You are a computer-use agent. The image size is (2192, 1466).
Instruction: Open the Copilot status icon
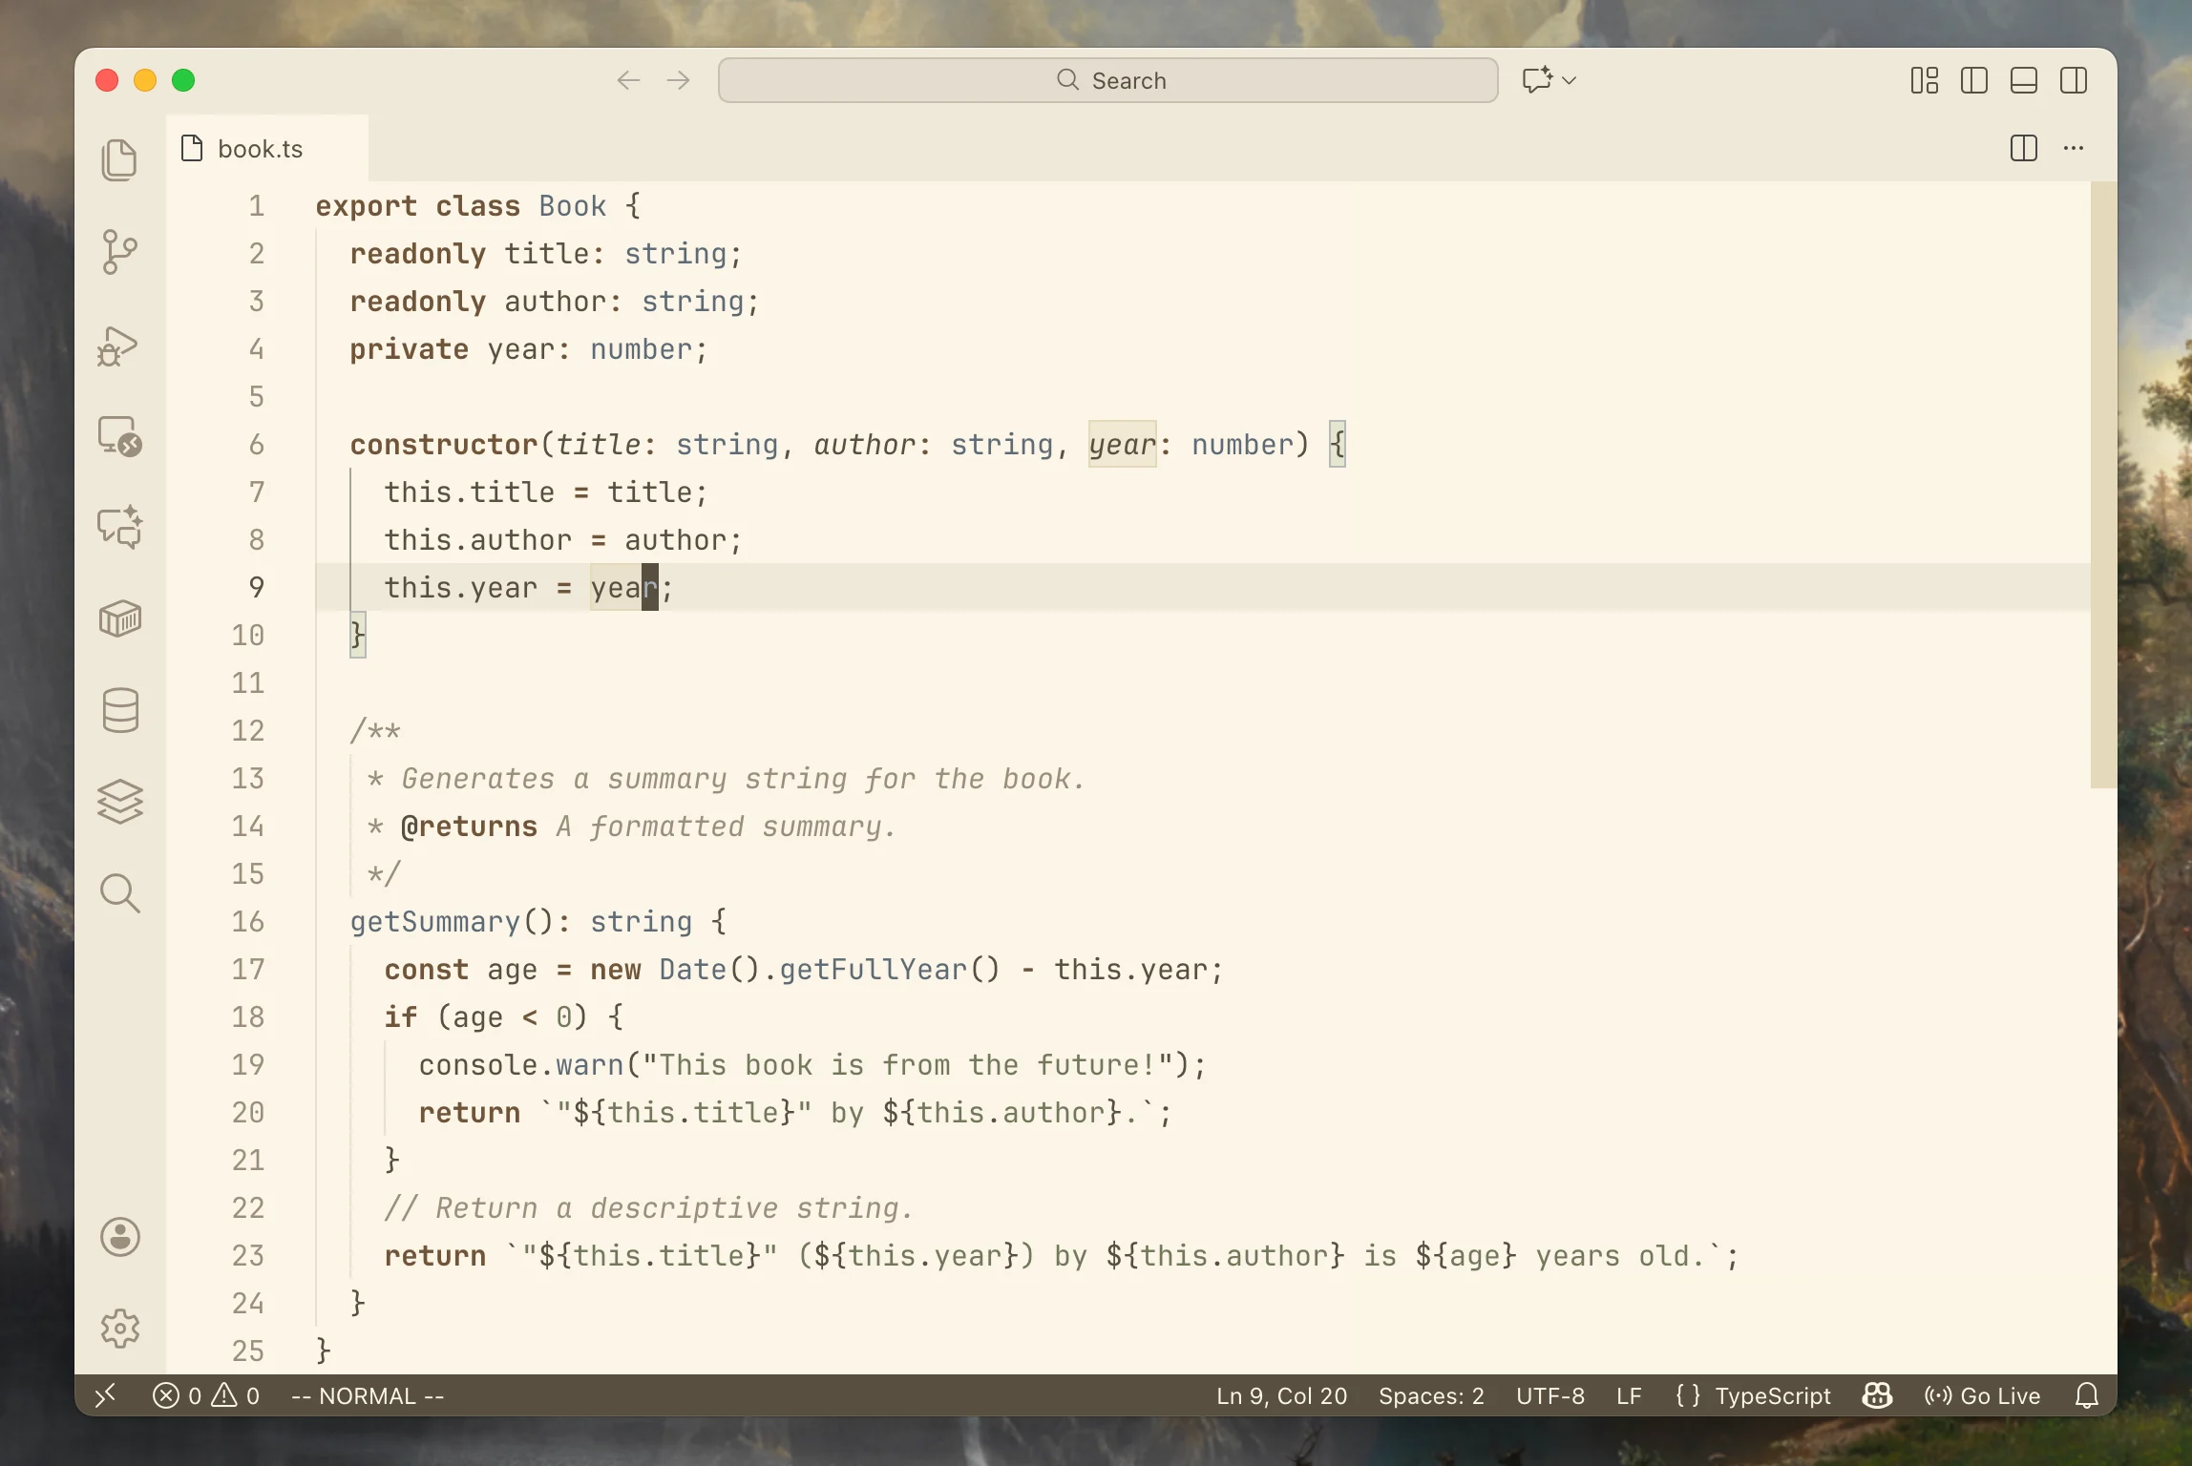coord(1877,1395)
